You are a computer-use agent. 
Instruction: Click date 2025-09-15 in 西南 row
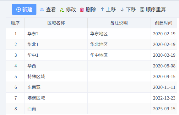tap(164, 109)
